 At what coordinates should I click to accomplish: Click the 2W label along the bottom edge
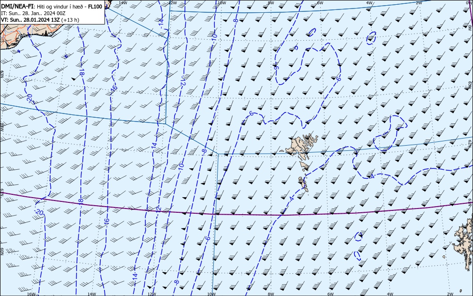(x=450, y=294)
